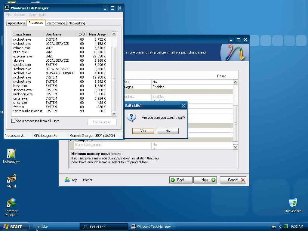Click No in Exit nLite dialog
This screenshot has height=231, width=308.
168,131
